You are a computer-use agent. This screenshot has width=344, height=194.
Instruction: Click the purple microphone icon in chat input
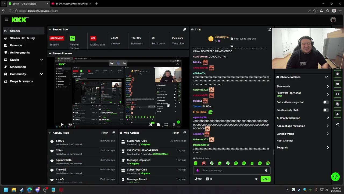click(198, 170)
